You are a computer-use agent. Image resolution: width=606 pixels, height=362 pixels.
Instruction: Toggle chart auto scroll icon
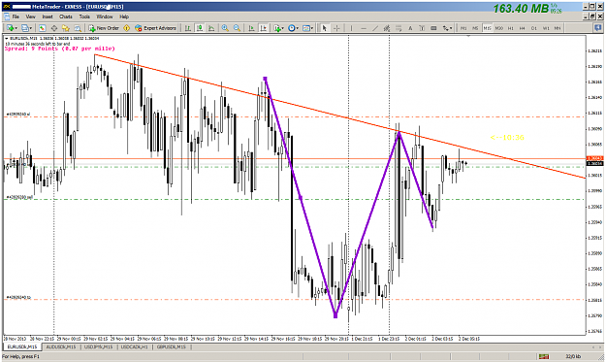click(251, 28)
